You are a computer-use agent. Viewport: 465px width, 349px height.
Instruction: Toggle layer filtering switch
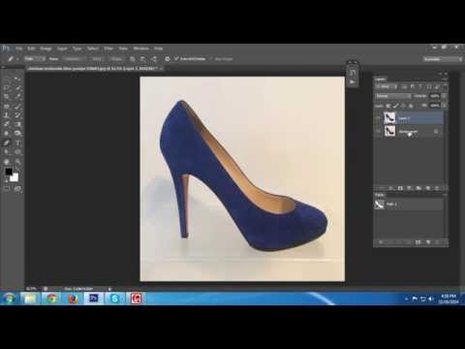445,87
